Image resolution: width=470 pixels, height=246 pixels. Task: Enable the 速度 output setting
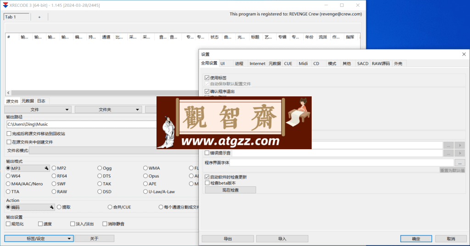tap(40, 224)
